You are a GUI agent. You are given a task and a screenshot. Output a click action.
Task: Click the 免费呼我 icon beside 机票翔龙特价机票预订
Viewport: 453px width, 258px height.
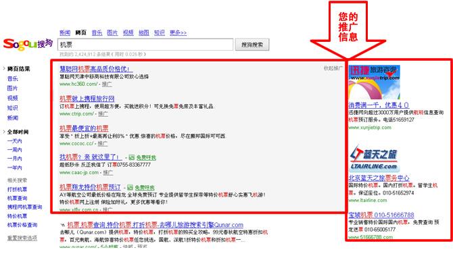click(x=130, y=188)
